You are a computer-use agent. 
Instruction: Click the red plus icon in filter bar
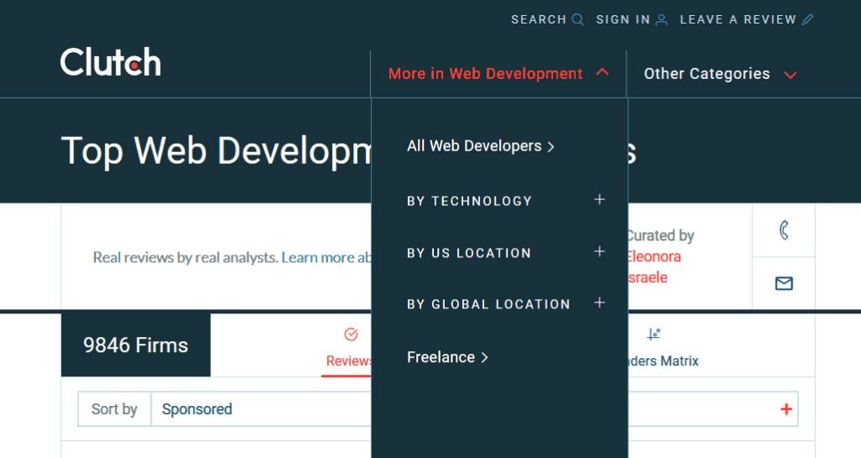click(786, 409)
